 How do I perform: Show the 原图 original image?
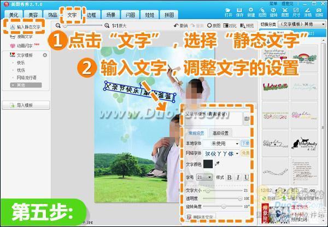[x=214, y=26]
